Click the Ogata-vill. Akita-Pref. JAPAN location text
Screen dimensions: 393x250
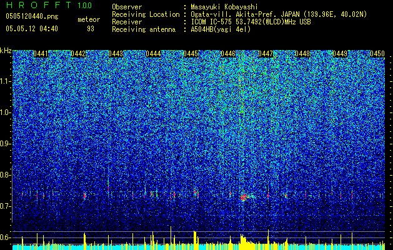click(x=279, y=14)
